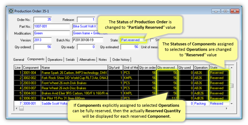Click the Production Order window title icon
The image size is (248, 125).
click(11, 11)
